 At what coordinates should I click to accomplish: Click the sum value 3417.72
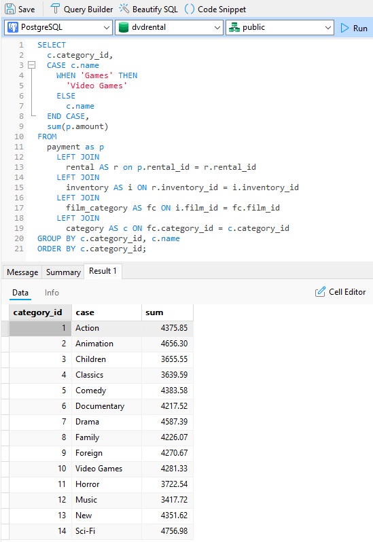click(167, 500)
